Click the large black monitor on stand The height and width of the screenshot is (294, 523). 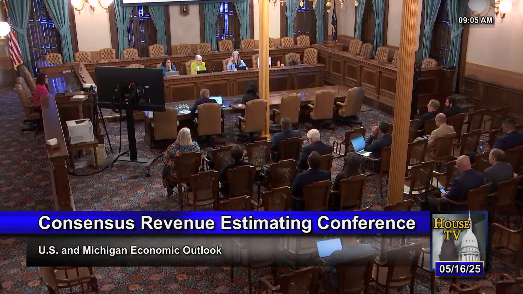click(130, 88)
